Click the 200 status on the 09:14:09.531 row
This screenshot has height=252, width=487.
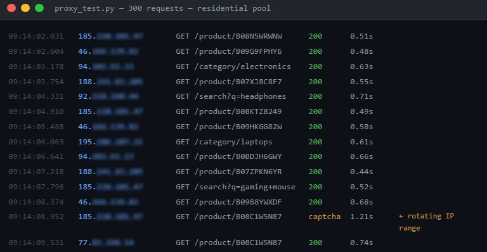315,243
